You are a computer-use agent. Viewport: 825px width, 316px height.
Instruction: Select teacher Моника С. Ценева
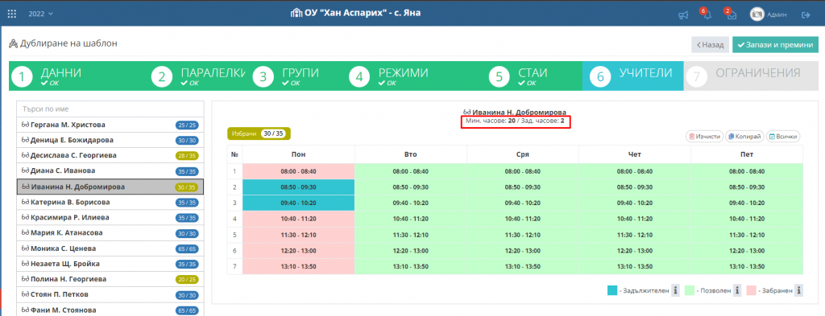[110, 248]
